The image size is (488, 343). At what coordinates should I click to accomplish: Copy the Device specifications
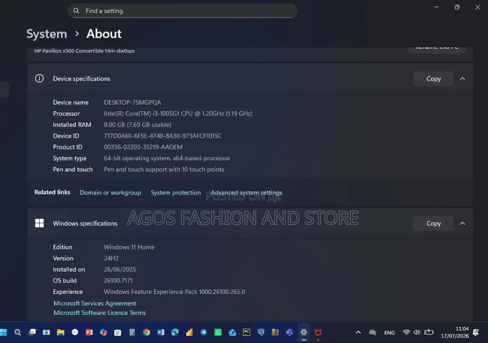point(433,79)
